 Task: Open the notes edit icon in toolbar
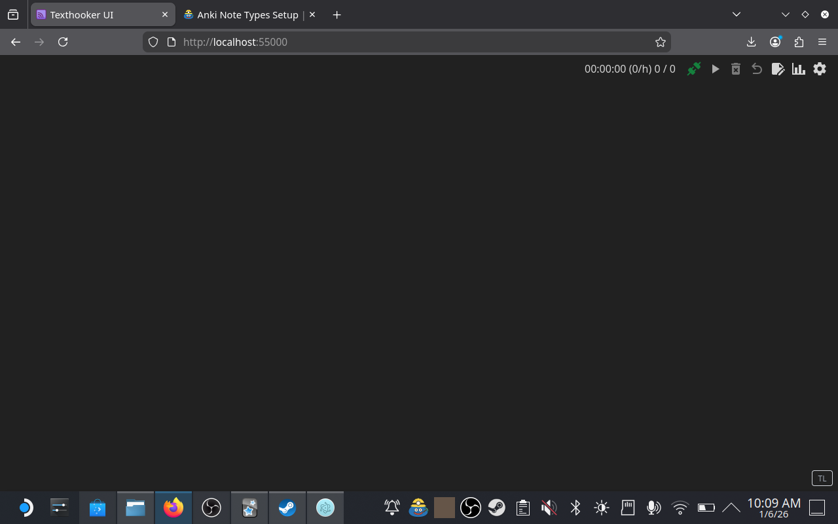(x=778, y=69)
